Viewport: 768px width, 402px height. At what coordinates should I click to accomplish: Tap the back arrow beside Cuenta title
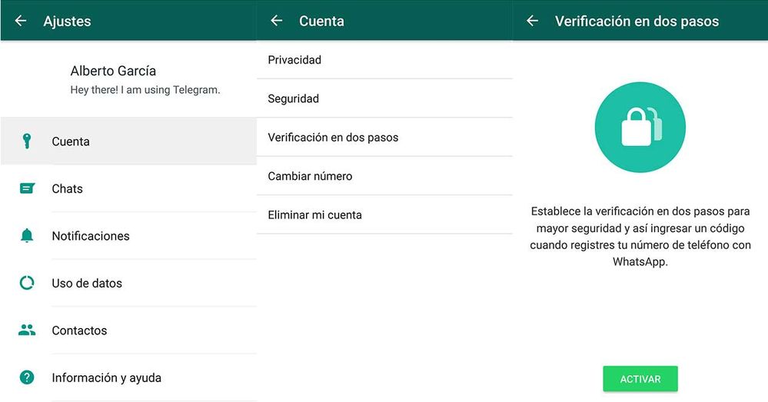tap(277, 21)
